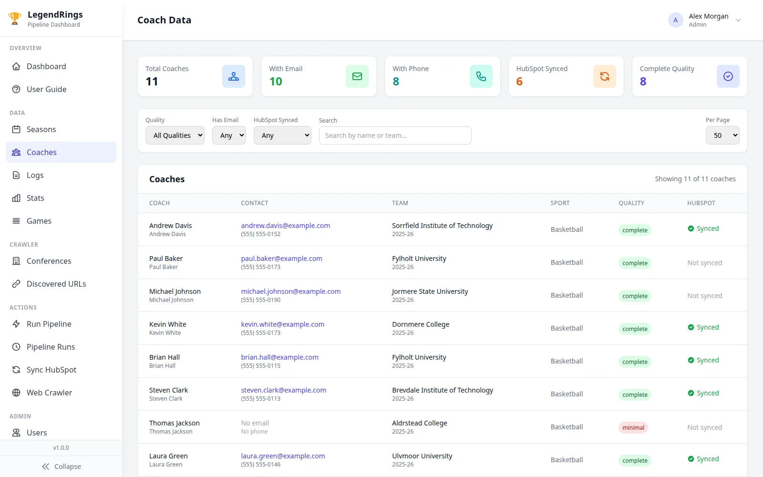This screenshot has width=763, height=477.
Task: Click the minimal badge for Thomas Jackson
Action: point(633,427)
